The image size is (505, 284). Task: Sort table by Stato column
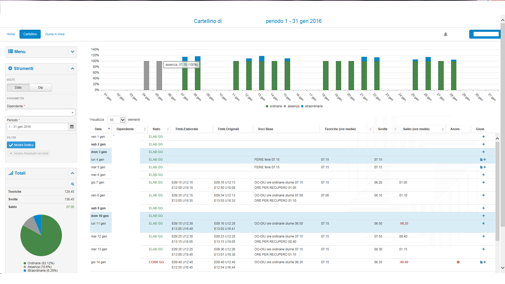[159, 129]
